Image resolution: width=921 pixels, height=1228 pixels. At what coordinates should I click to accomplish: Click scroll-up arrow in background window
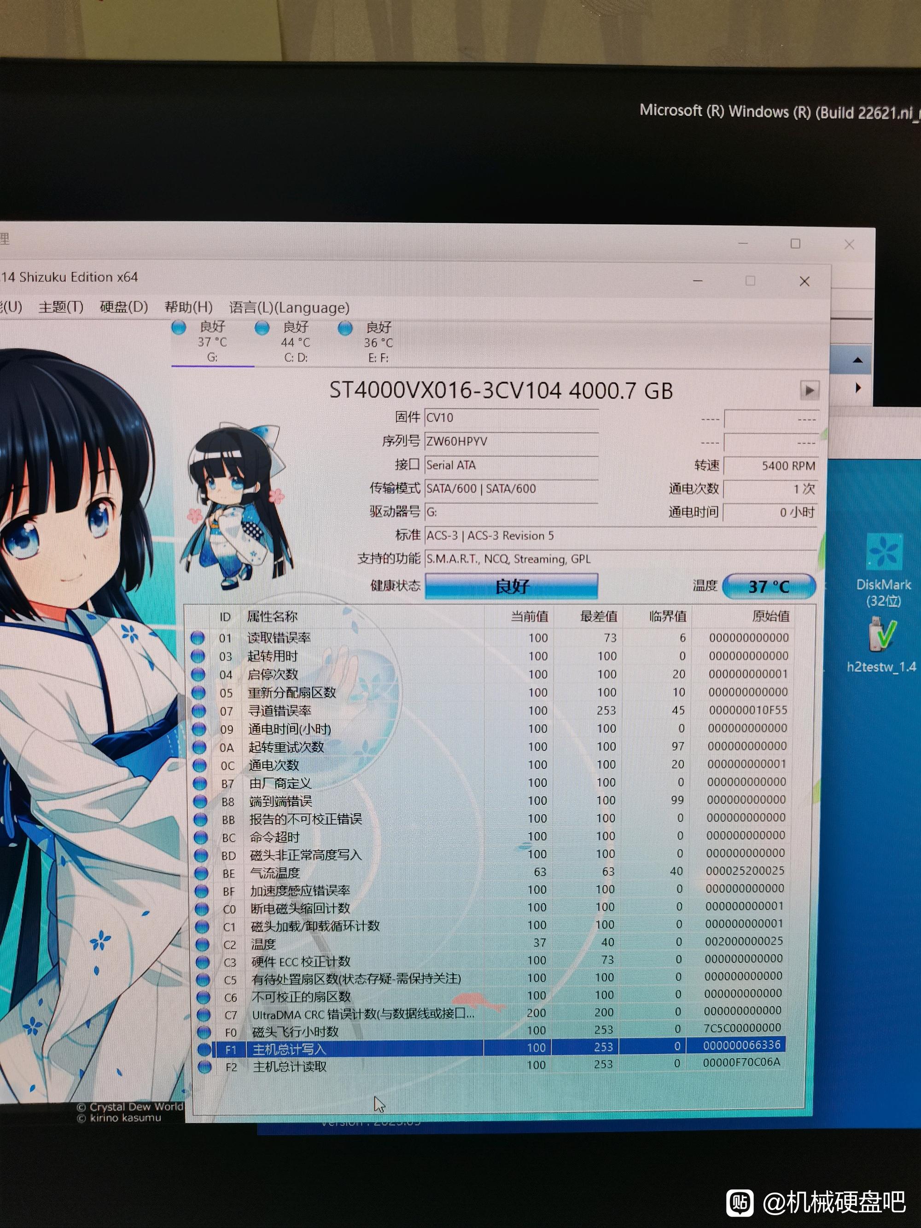pyautogui.click(x=857, y=360)
